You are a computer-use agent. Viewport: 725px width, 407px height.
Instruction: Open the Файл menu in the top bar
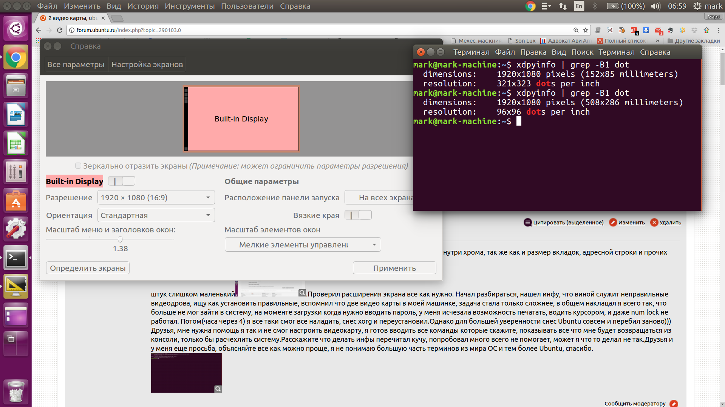pos(47,6)
